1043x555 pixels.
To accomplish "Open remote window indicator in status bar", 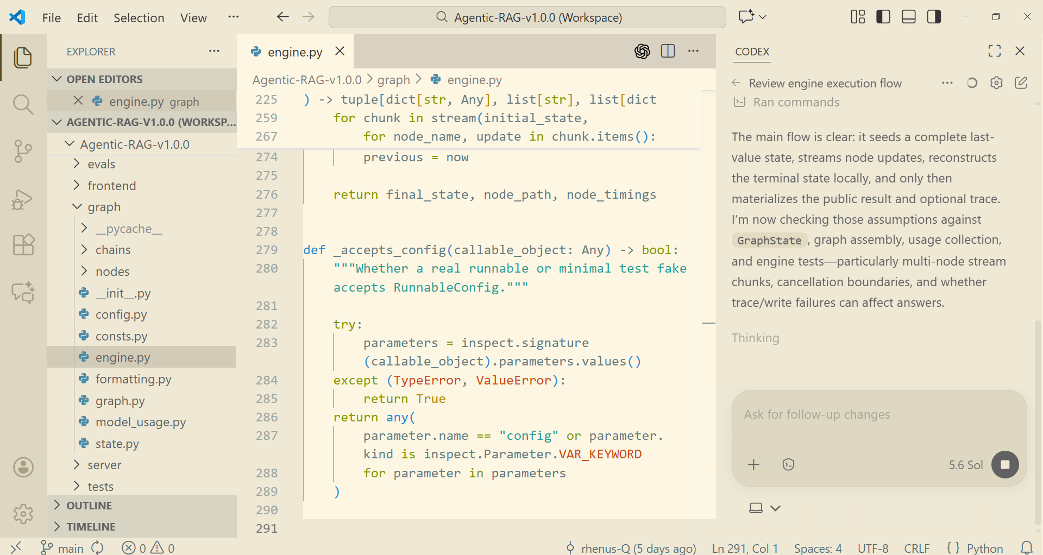I will [x=16, y=547].
